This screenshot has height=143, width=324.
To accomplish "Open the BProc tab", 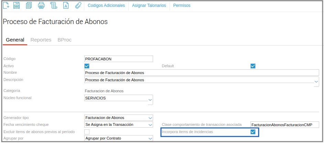I will coord(65,40).
